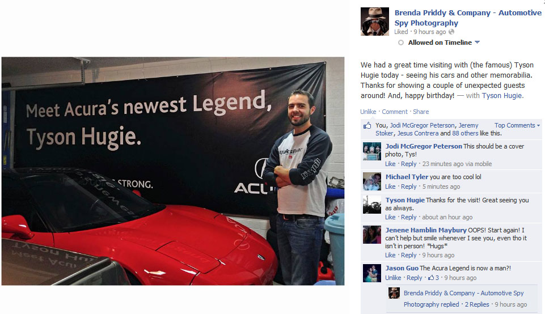Open Jodi McGregor Peterson's avatar
Image resolution: width=545 pixels, height=314 pixels.
(372, 151)
